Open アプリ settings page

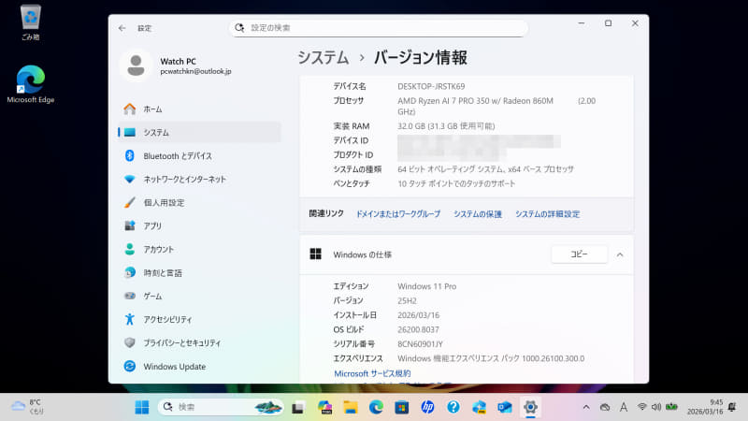(x=199, y=226)
